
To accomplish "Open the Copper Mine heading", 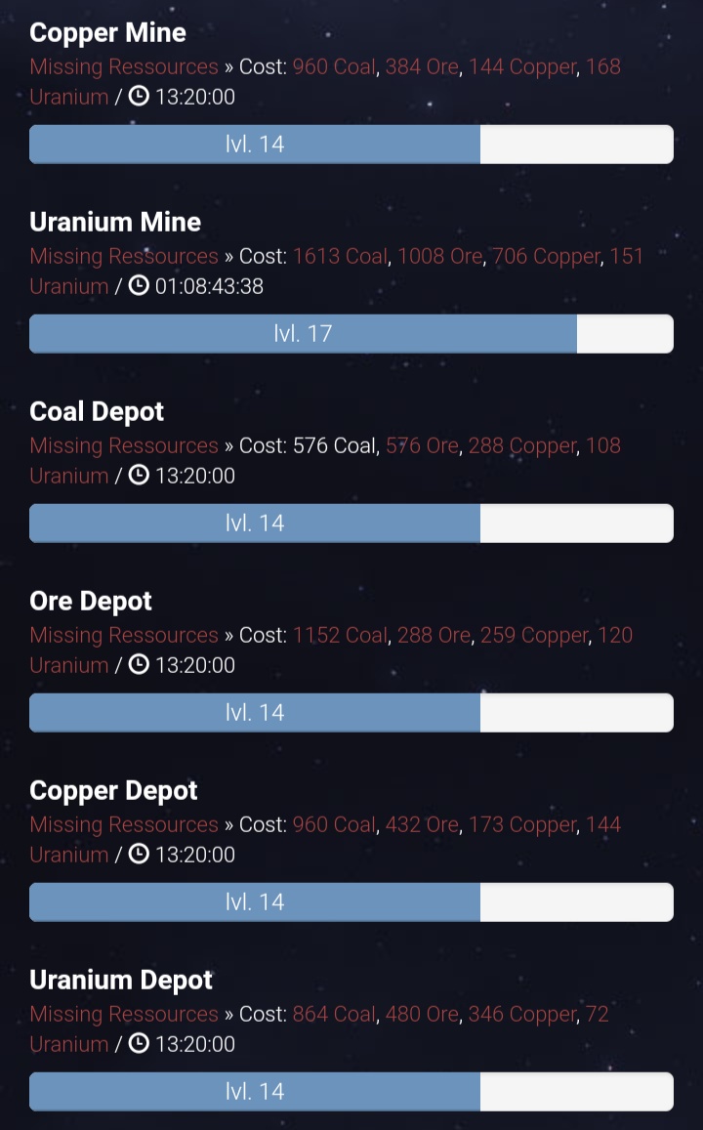I will (x=108, y=33).
